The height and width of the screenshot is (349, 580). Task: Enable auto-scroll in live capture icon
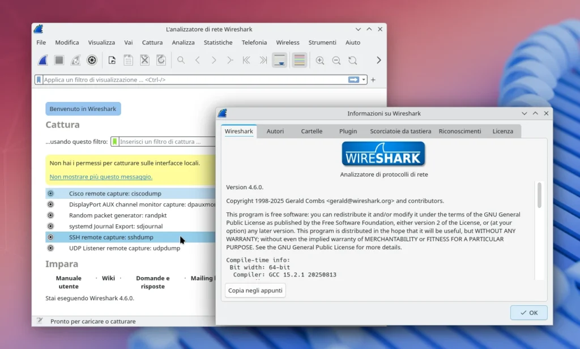tap(279, 60)
